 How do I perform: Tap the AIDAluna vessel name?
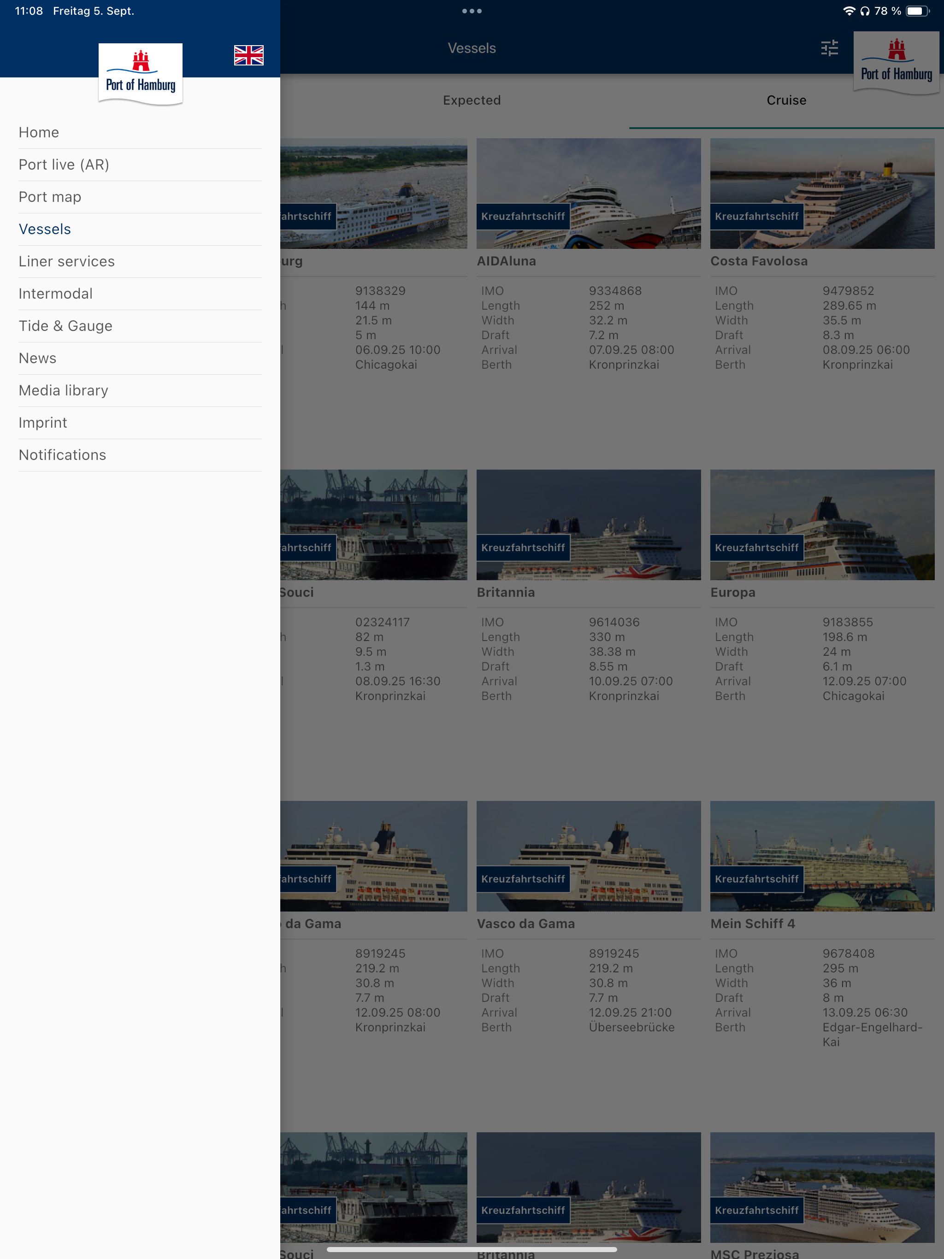click(506, 261)
